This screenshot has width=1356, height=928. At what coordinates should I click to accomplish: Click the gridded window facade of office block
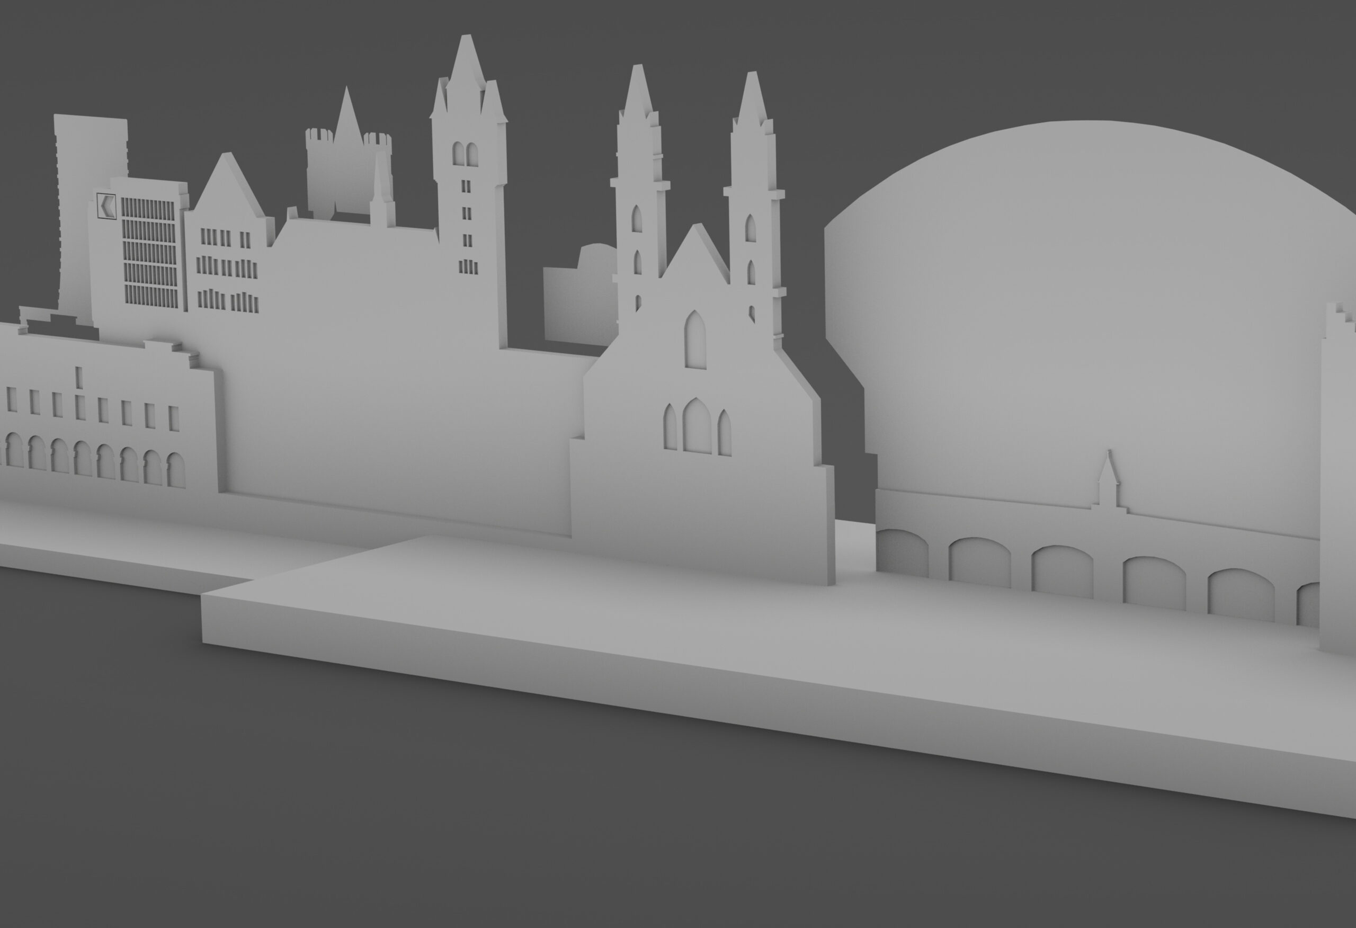coord(149,252)
